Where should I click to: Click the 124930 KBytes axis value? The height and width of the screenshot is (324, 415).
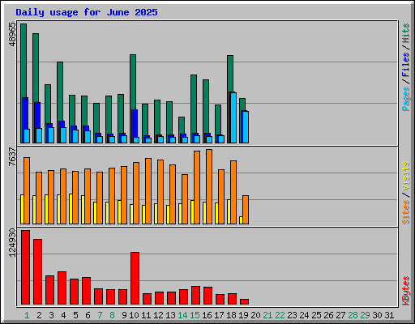(12, 242)
